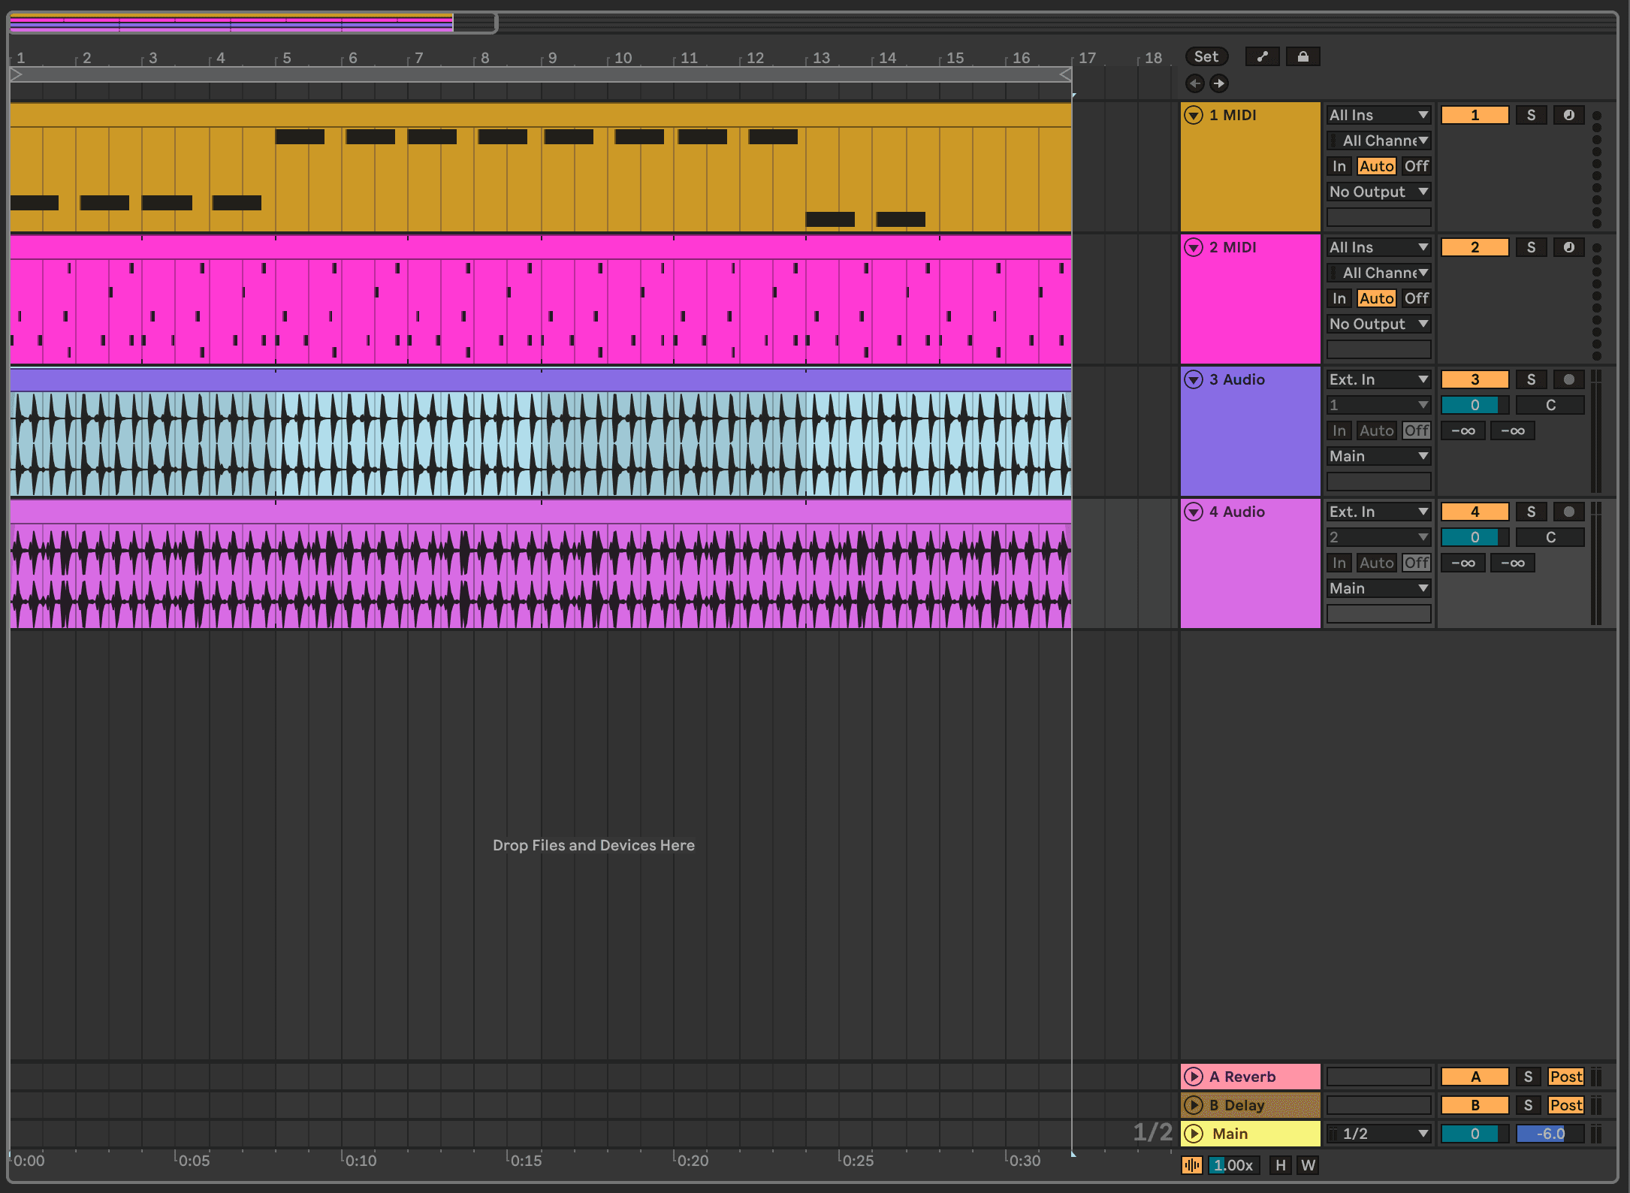Adjust the 3 Audio track volume slider
1630x1193 pixels.
pos(1475,405)
